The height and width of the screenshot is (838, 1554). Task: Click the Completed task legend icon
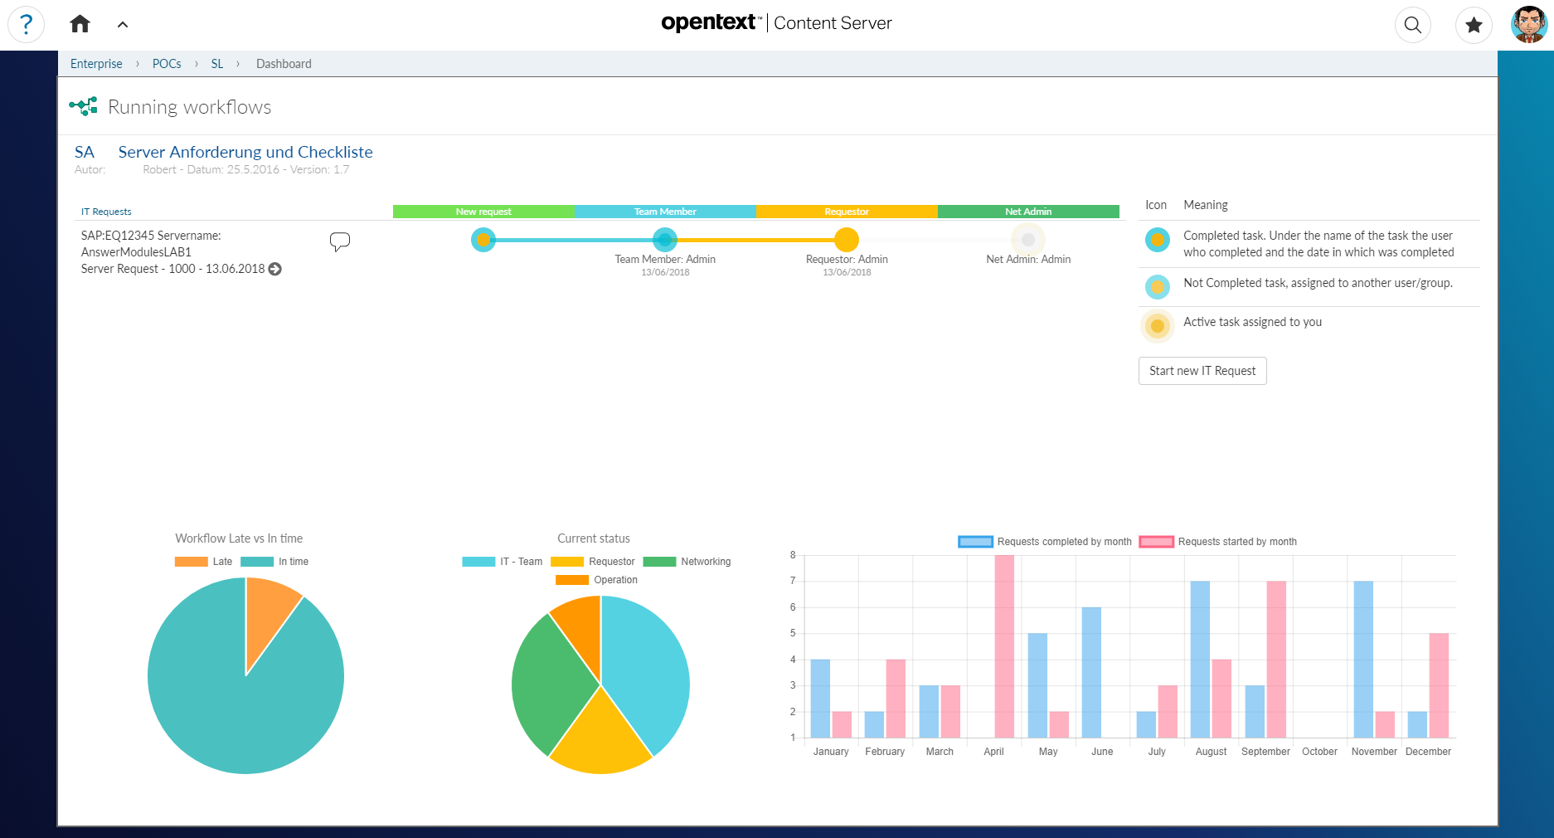tap(1158, 241)
